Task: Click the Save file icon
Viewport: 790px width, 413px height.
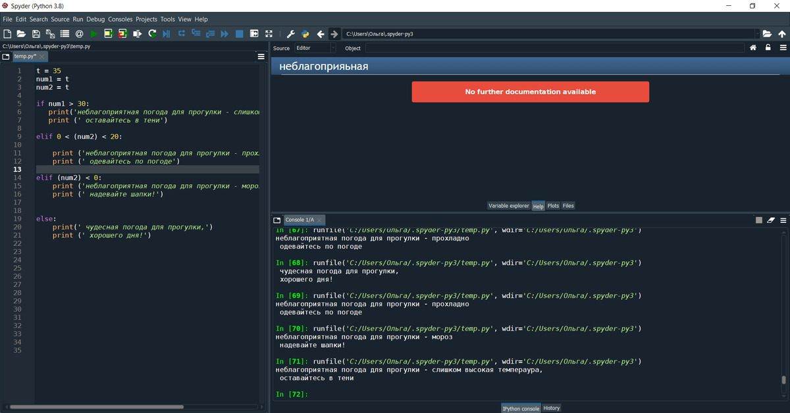Action: pyautogui.click(x=36, y=34)
